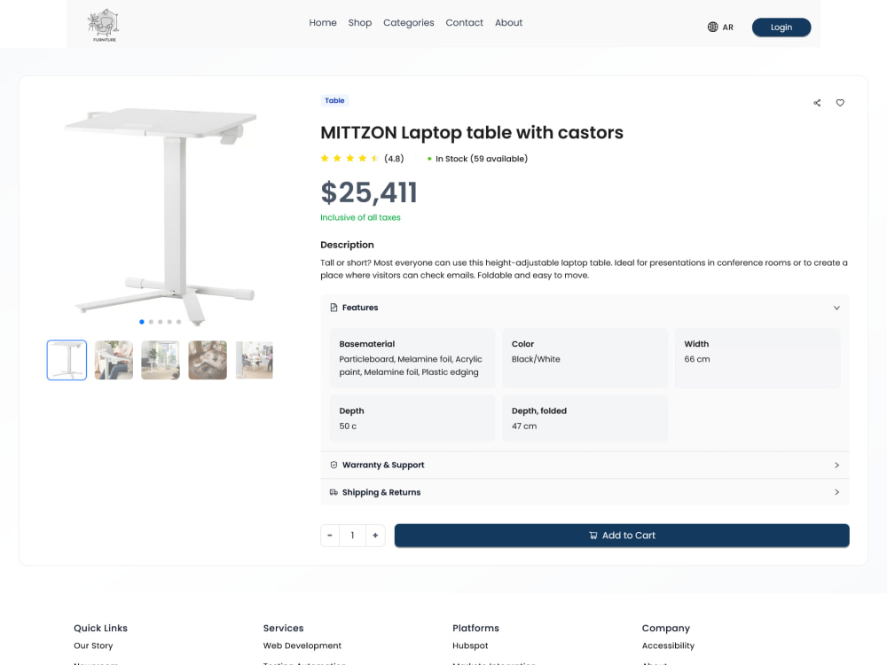Click the Quick Links footer heading
The width and height of the screenshot is (887, 665).
(101, 629)
